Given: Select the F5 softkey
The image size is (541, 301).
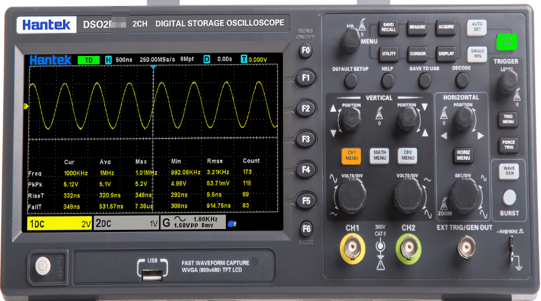Looking at the screenshot, I should pos(306,201).
